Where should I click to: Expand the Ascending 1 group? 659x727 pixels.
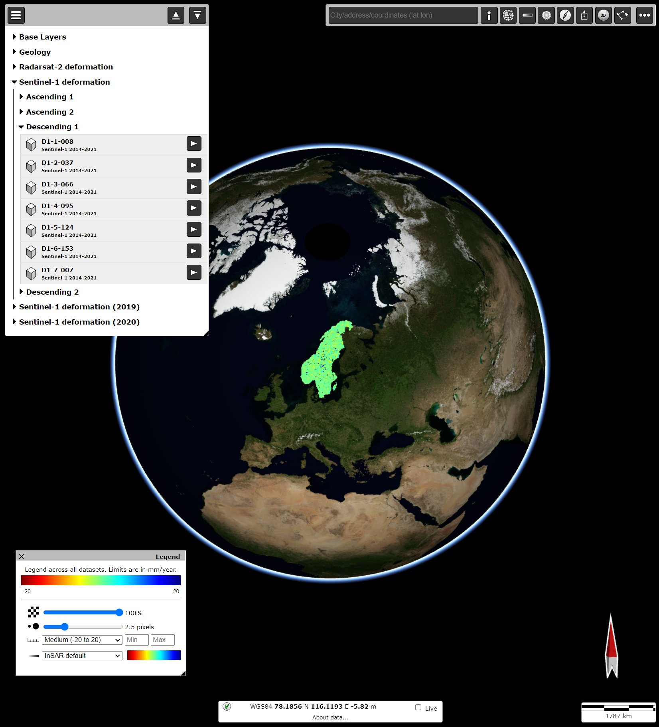tap(21, 97)
